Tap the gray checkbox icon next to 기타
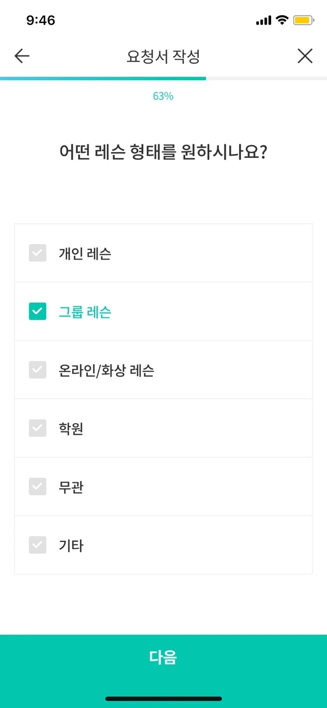The image size is (327, 708). tap(37, 545)
